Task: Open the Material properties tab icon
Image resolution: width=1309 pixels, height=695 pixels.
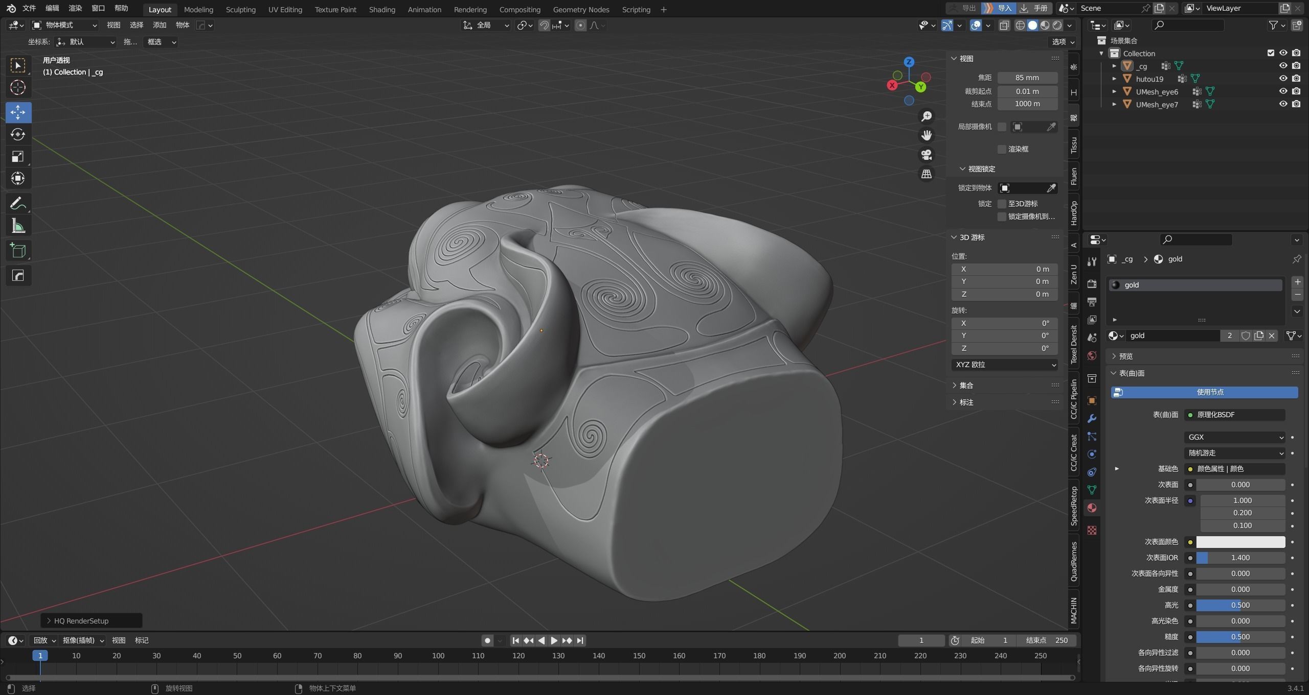Action: (1092, 508)
